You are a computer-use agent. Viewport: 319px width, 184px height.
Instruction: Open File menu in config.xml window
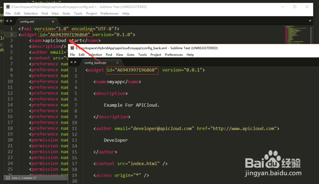tap(8, 13)
